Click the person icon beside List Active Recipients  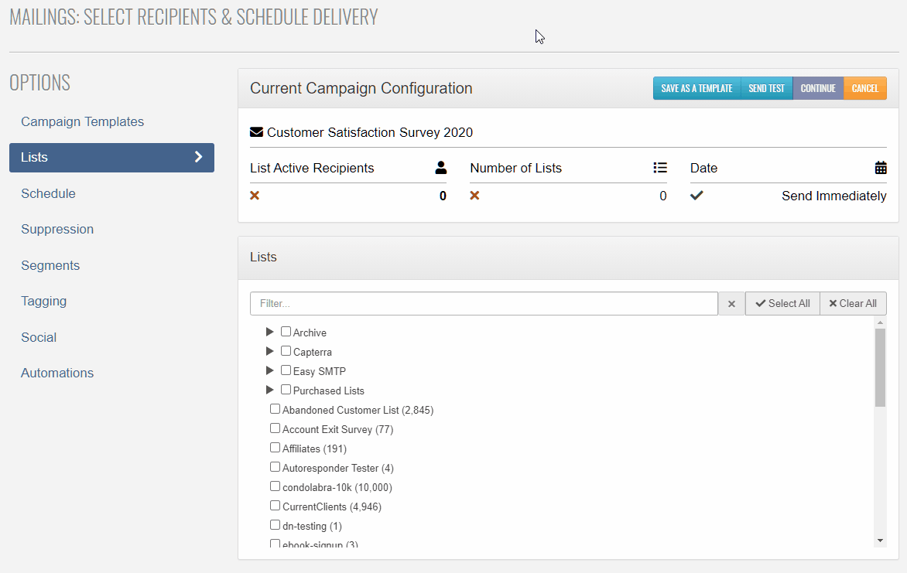441,168
